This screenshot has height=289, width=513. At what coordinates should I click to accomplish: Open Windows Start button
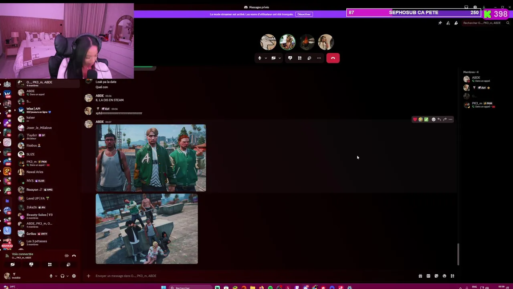(x=164, y=287)
